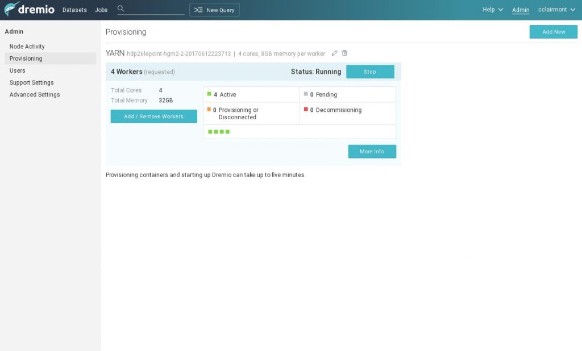The width and height of the screenshot is (582, 351).
Task: Click Add / Remove Workers button
Action: tap(153, 116)
